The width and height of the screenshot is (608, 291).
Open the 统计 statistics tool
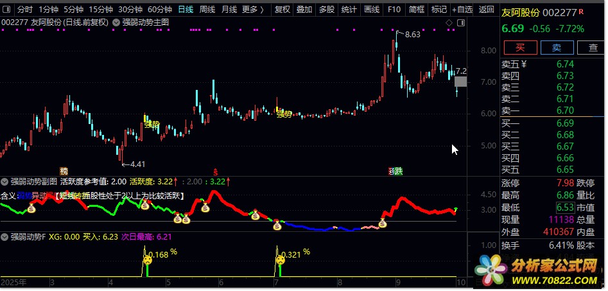tap(349, 9)
